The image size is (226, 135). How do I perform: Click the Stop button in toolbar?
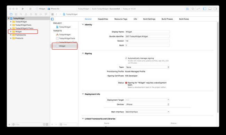[30, 9]
